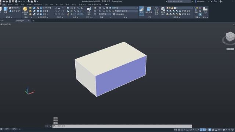Click the Extrude Faces (면 돌출) icon
This screenshot has height=132, width=235.
(x=41, y=11)
